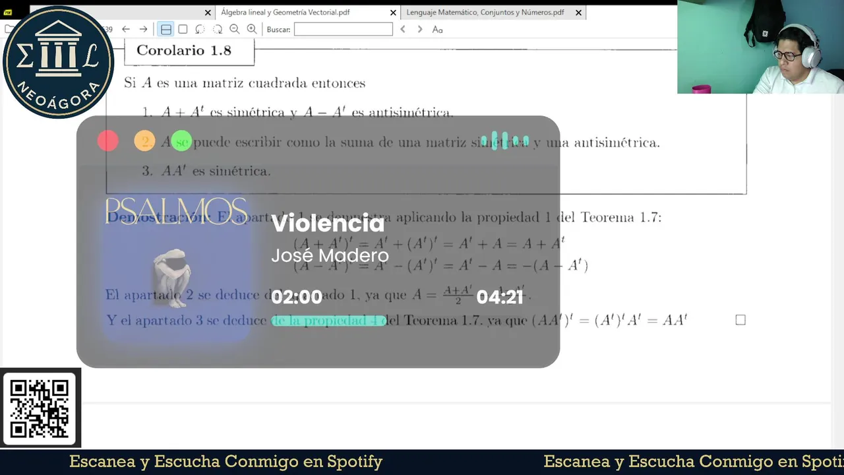Screen dimensions: 844x475
Task: Find next search match
Action: tap(419, 29)
